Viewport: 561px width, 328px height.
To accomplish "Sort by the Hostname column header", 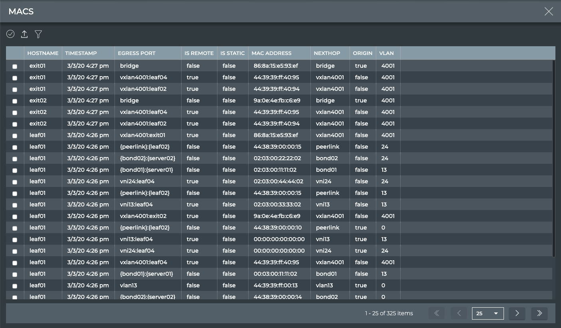I will [43, 53].
